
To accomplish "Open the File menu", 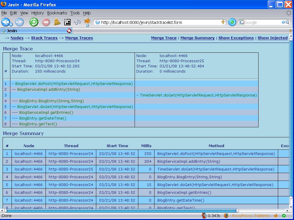I will click(x=4, y=13).
